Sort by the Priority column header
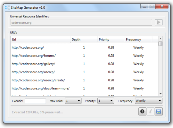 (x=111, y=40)
